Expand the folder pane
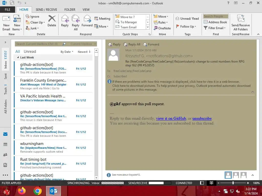Viewport: 262px width, 196px height. click(5, 42)
